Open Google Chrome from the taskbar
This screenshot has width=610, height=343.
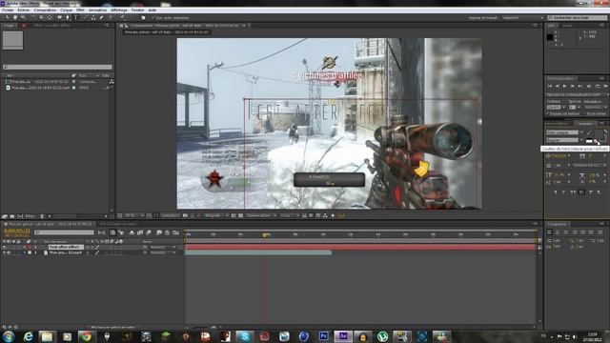point(86,336)
